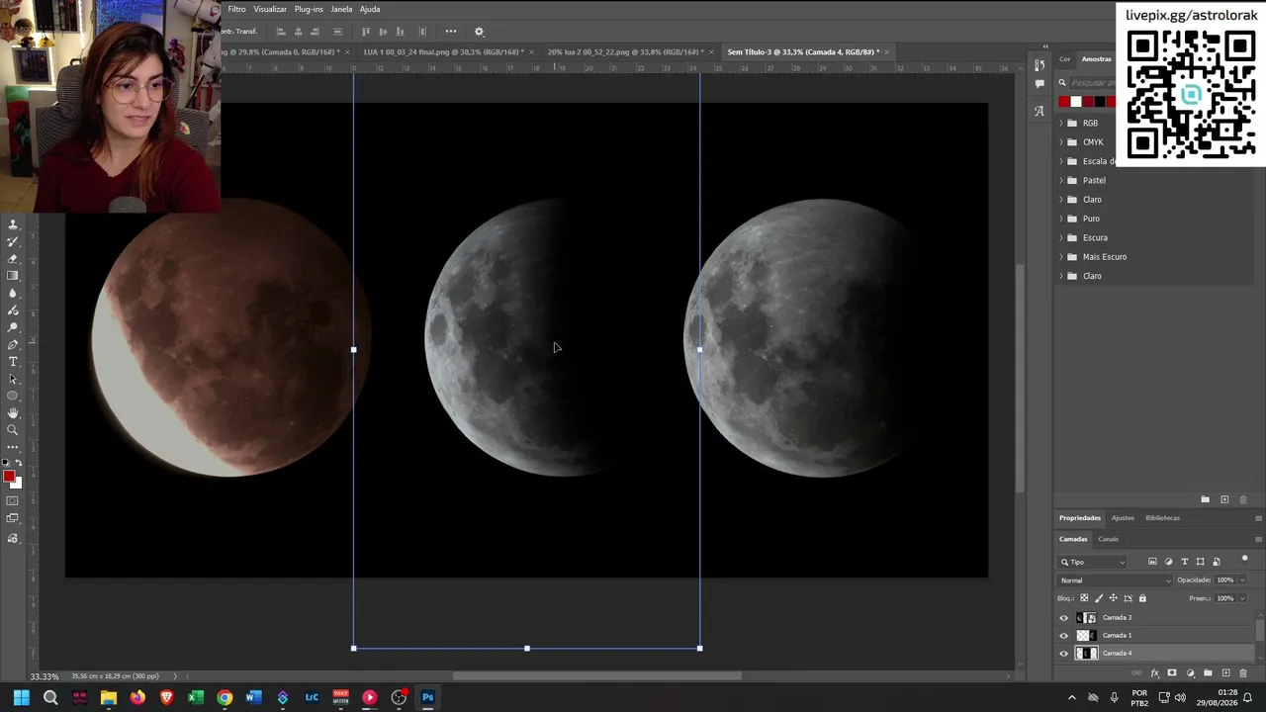Open the Edit Toolbar three-dots button
The image size is (1266, 712).
[13, 447]
